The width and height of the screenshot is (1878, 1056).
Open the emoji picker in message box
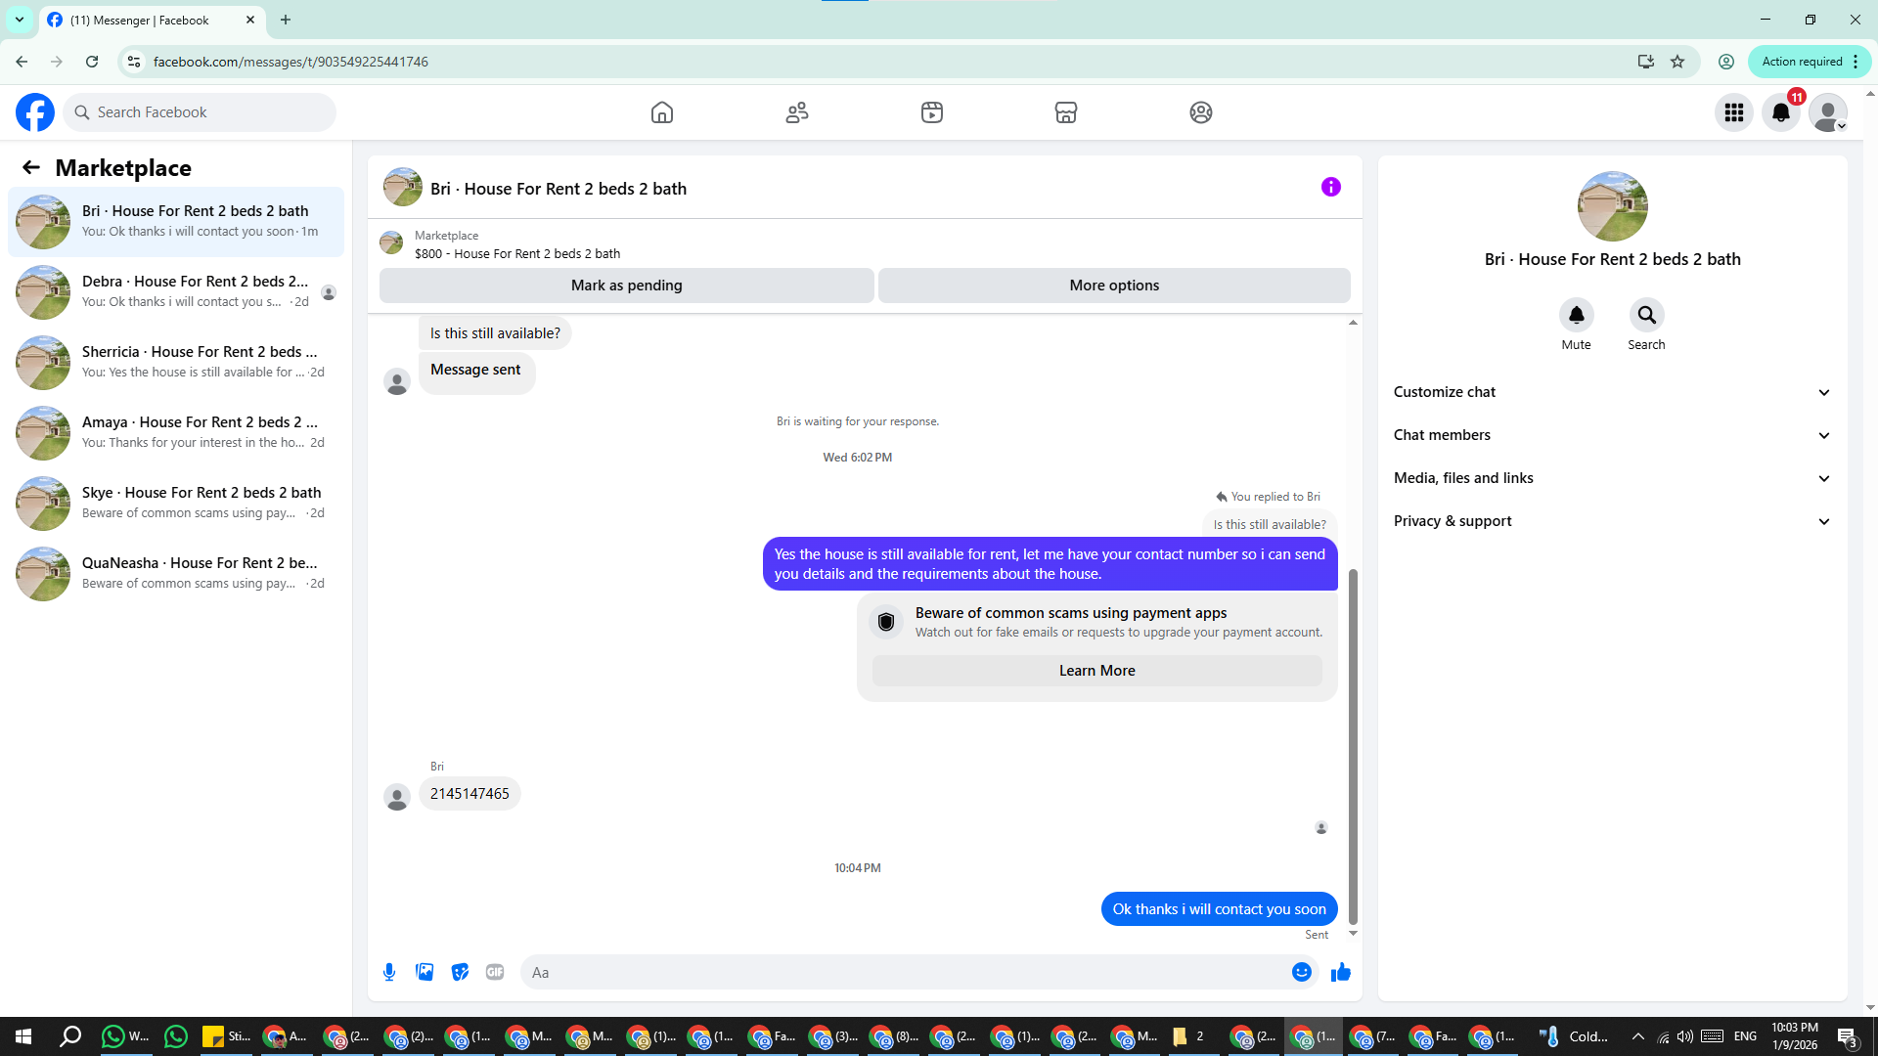pos(1301,972)
